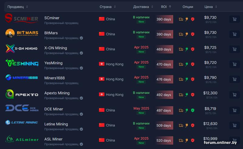Add DCE Miner offer to cart
243x149 pixels.
234,110
